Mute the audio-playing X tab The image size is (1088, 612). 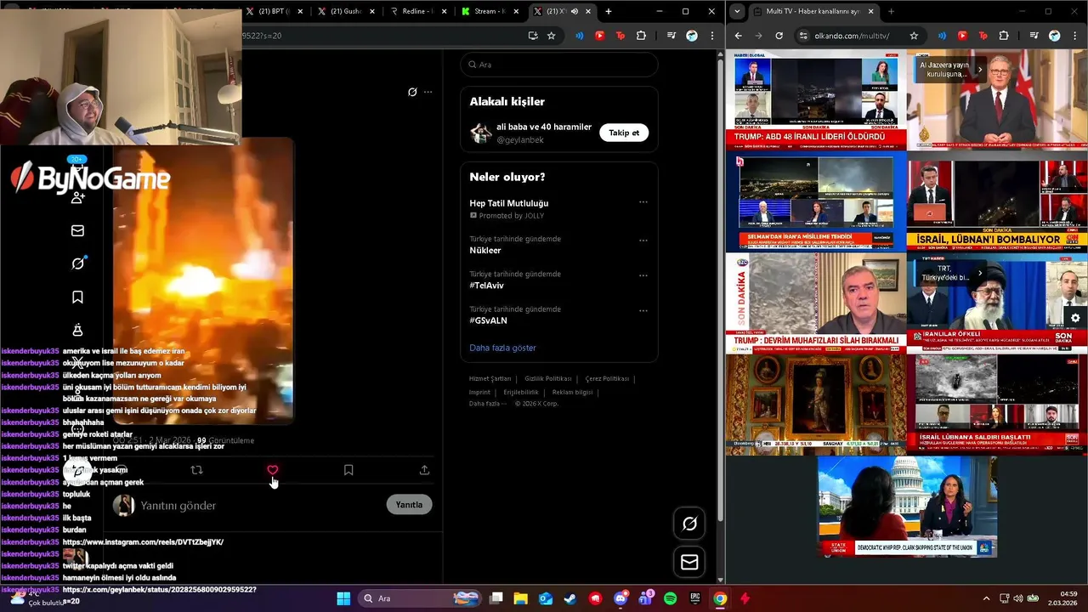click(575, 11)
